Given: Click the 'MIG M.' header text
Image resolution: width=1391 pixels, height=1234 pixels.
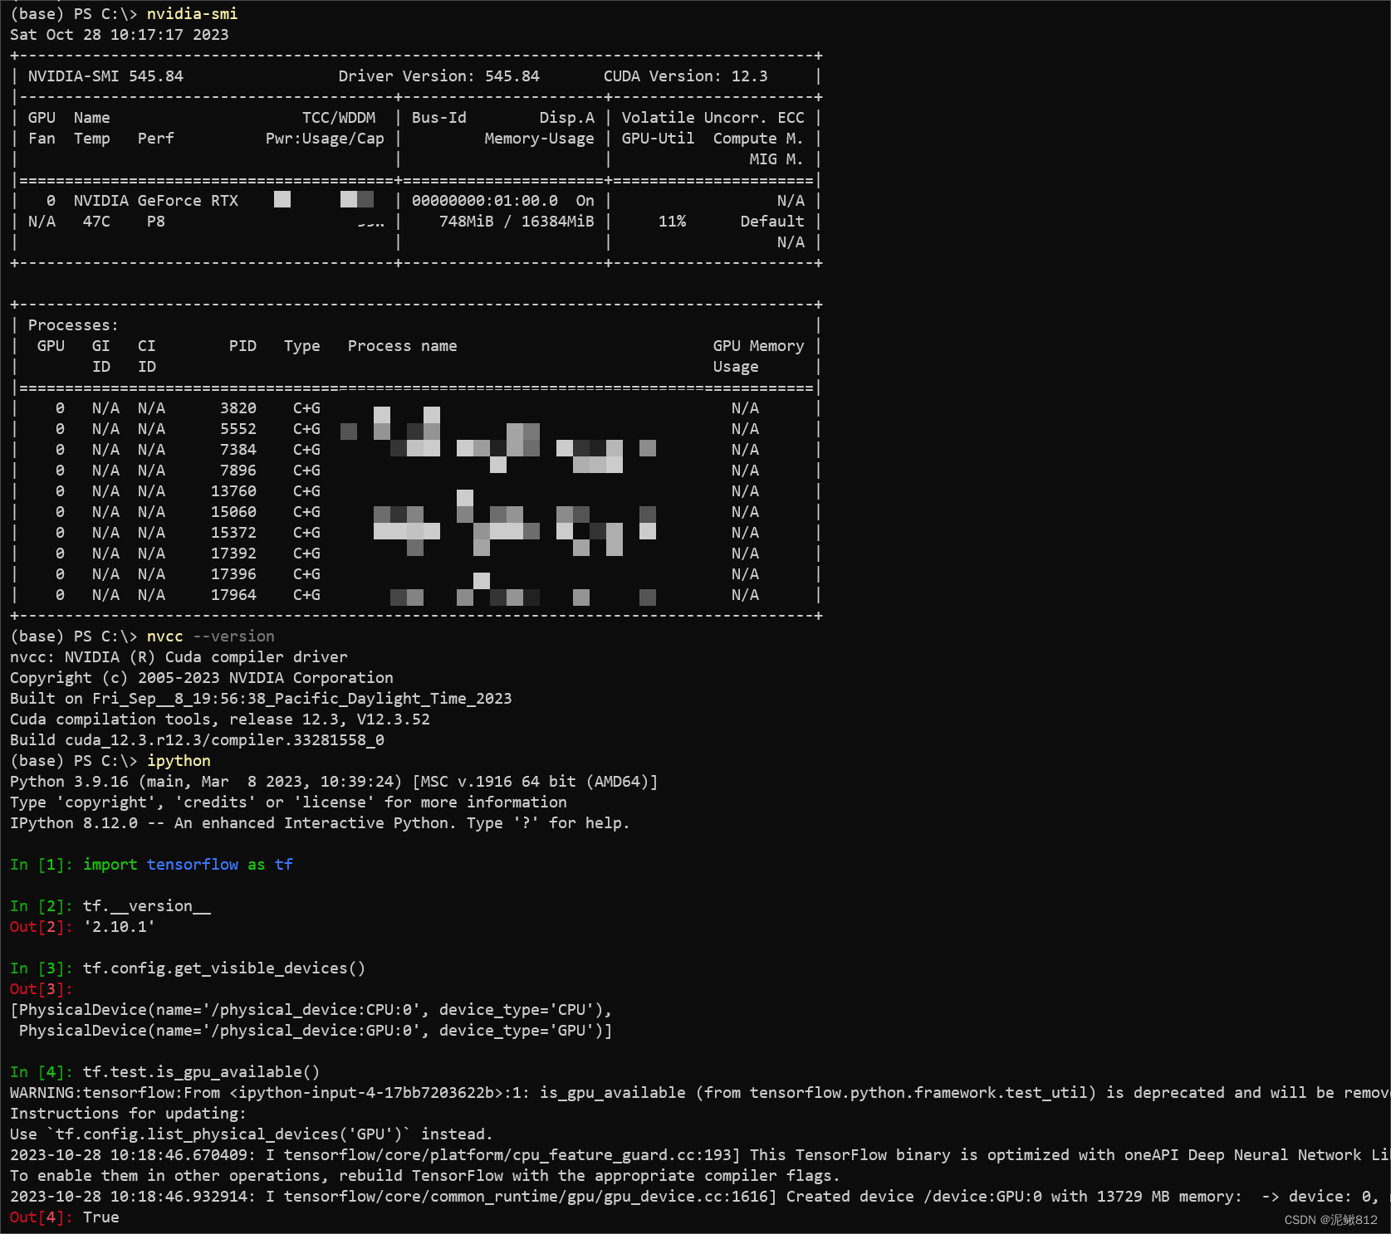Looking at the screenshot, I should pyautogui.click(x=776, y=159).
